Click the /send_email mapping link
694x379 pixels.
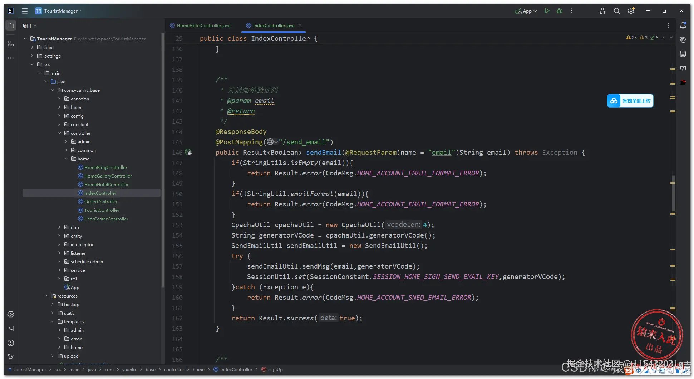pos(304,142)
